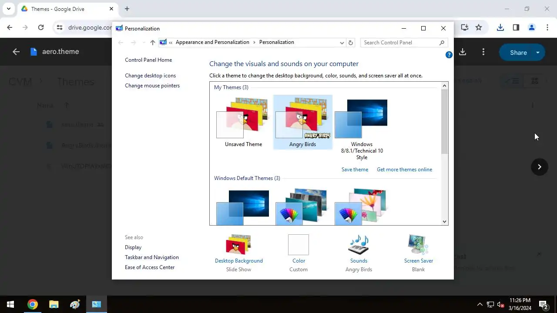The width and height of the screenshot is (557, 313).
Task: Select the Angry Birds theme
Action: [x=302, y=122]
